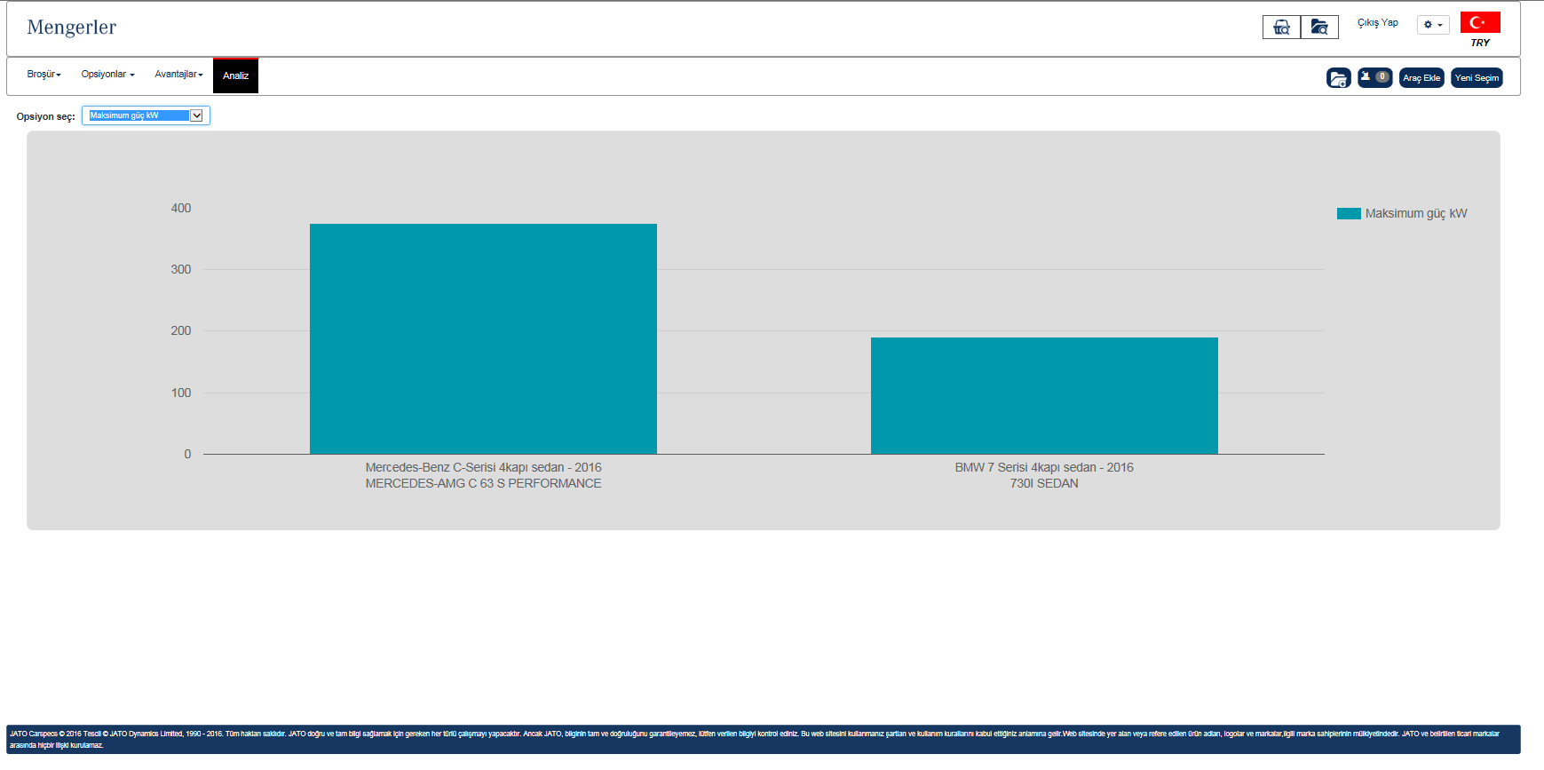Click the 400 axis value
This screenshot has width=1544, height=770.
(181, 209)
